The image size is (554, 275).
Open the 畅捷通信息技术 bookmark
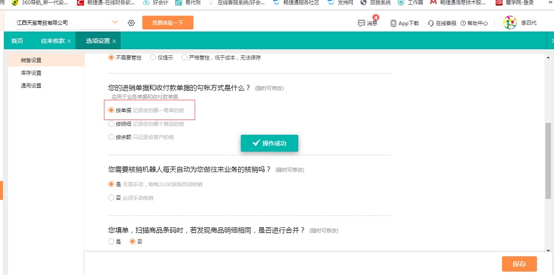point(458,2)
